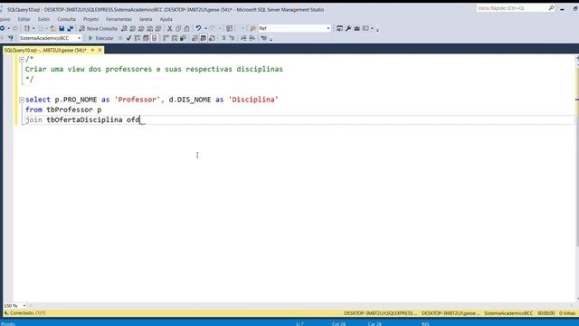579x326 pixels.
Task: Click the Specify values for template parameters icon
Action: point(263,38)
